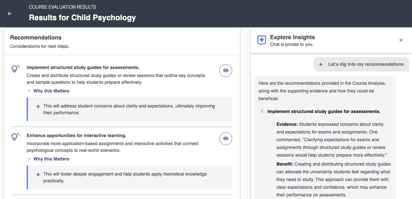Click "Implement structured study guides" title in left panel
This screenshot has height=199, width=412.
[83, 67]
